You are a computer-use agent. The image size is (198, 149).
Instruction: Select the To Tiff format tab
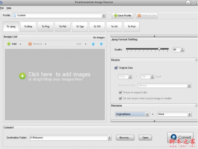click(97, 27)
